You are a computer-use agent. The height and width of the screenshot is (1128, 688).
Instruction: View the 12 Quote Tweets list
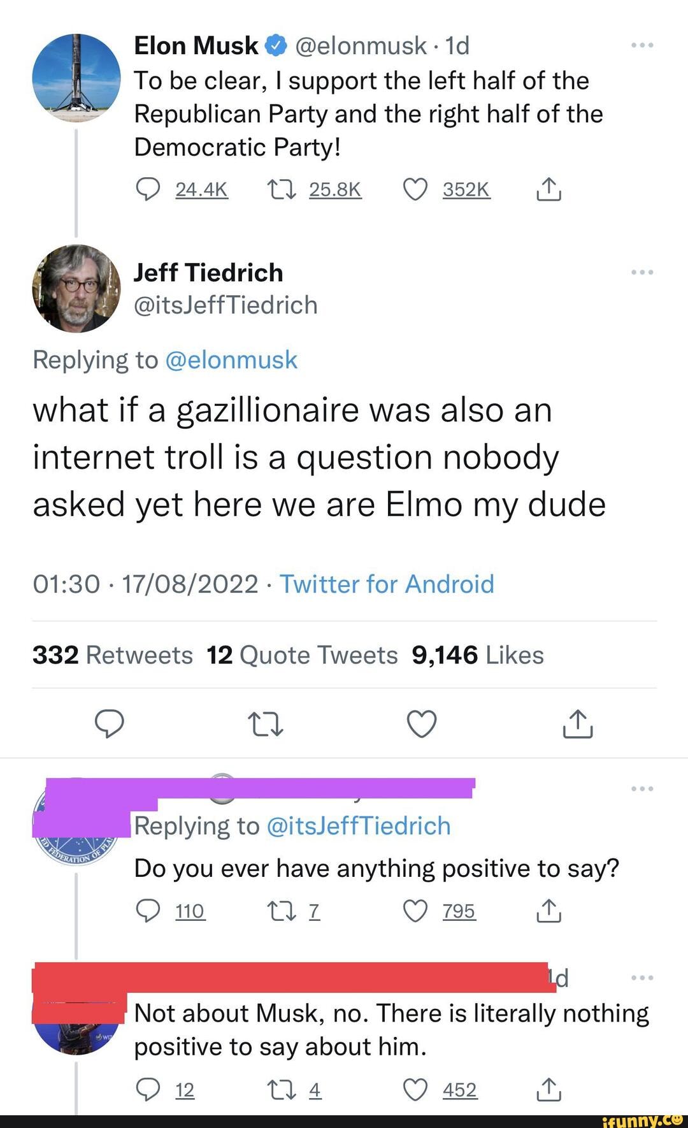coord(302,655)
